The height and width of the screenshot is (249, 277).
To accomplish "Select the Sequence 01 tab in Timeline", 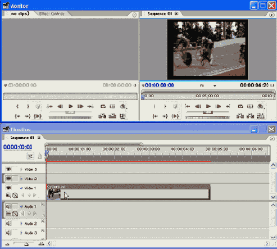I will [x=22, y=138].
